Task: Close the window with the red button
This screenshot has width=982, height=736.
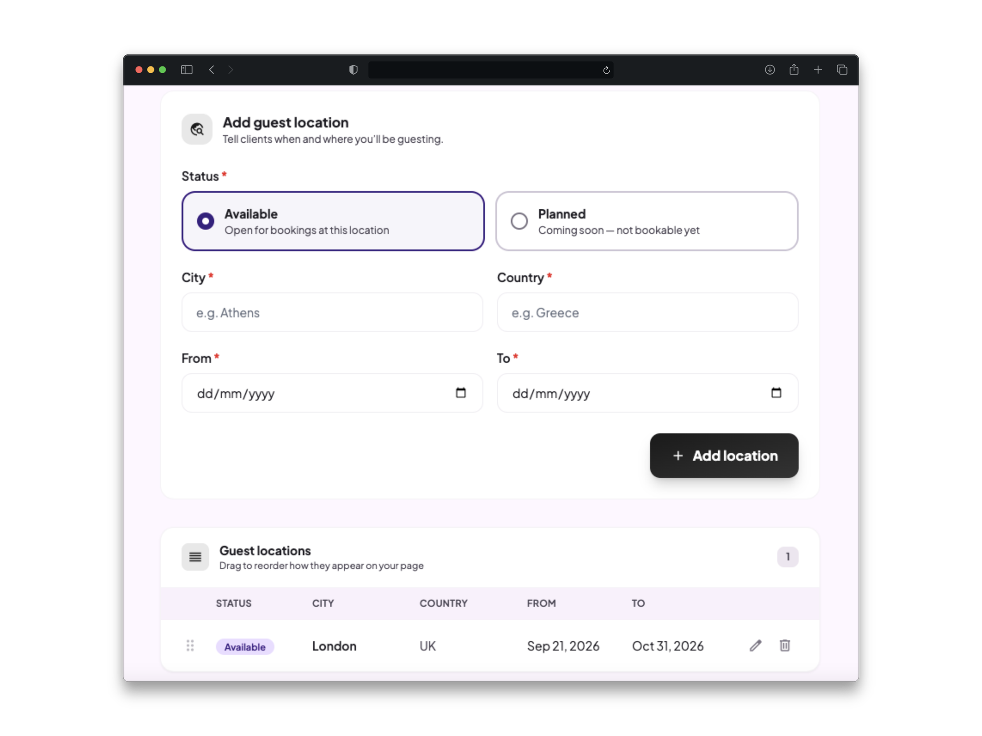Action: (x=139, y=70)
